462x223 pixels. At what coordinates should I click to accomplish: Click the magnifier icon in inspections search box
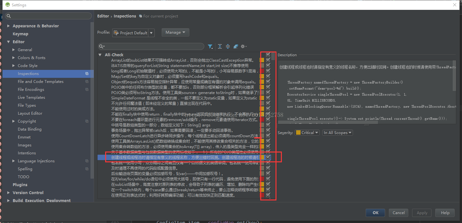102,47
